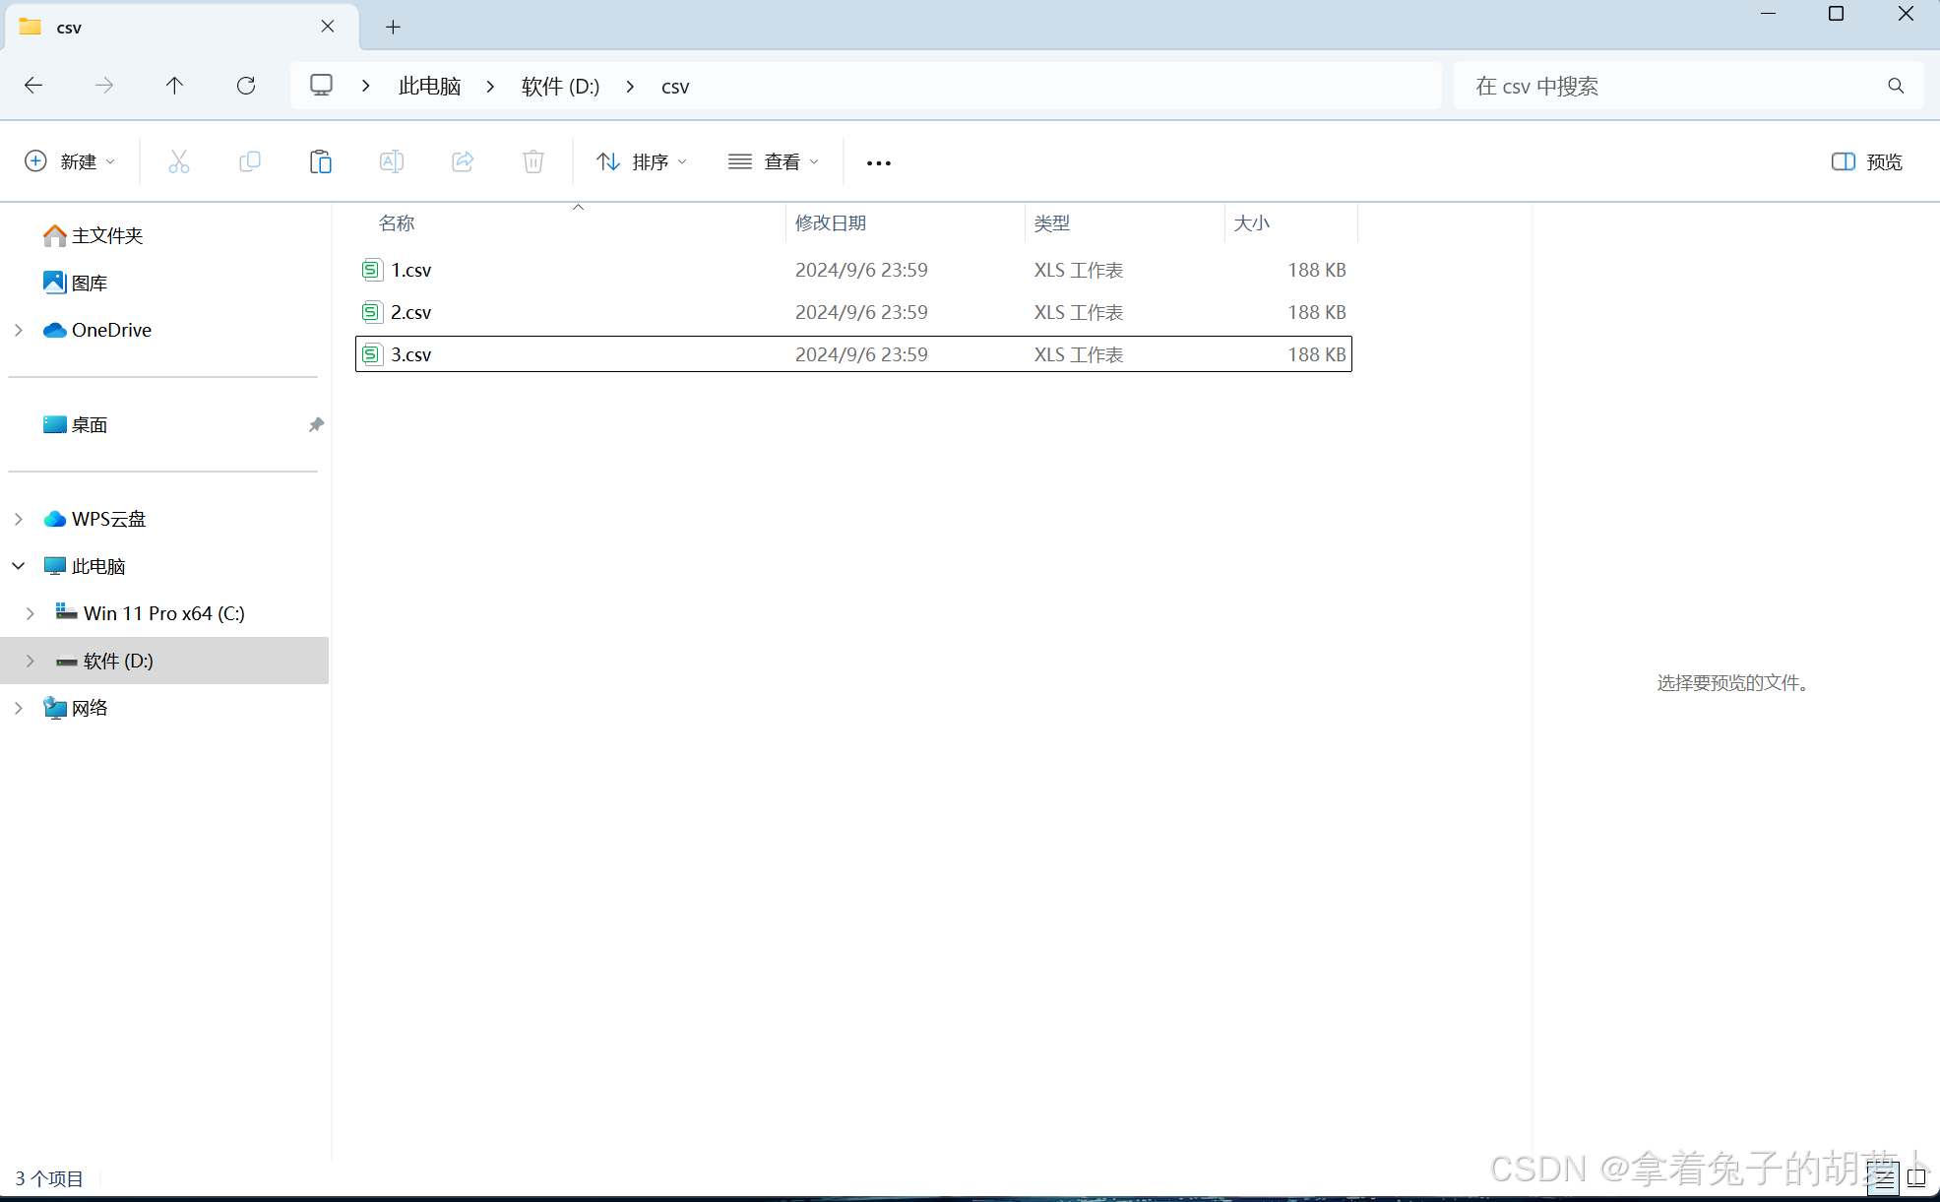Open the New item dropdown
The width and height of the screenshot is (1940, 1202).
tap(70, 161)
